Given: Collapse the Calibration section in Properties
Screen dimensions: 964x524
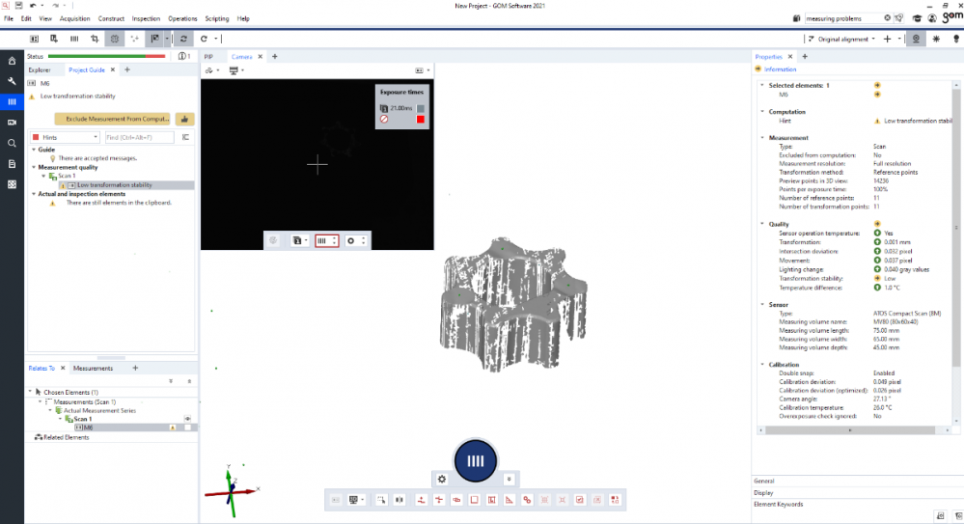Looking at the screenshot, I should 762,365.
